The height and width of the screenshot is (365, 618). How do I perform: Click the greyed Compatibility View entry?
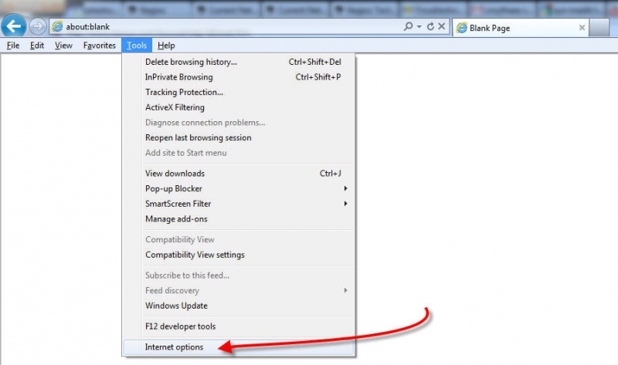(x=238, y=239)
